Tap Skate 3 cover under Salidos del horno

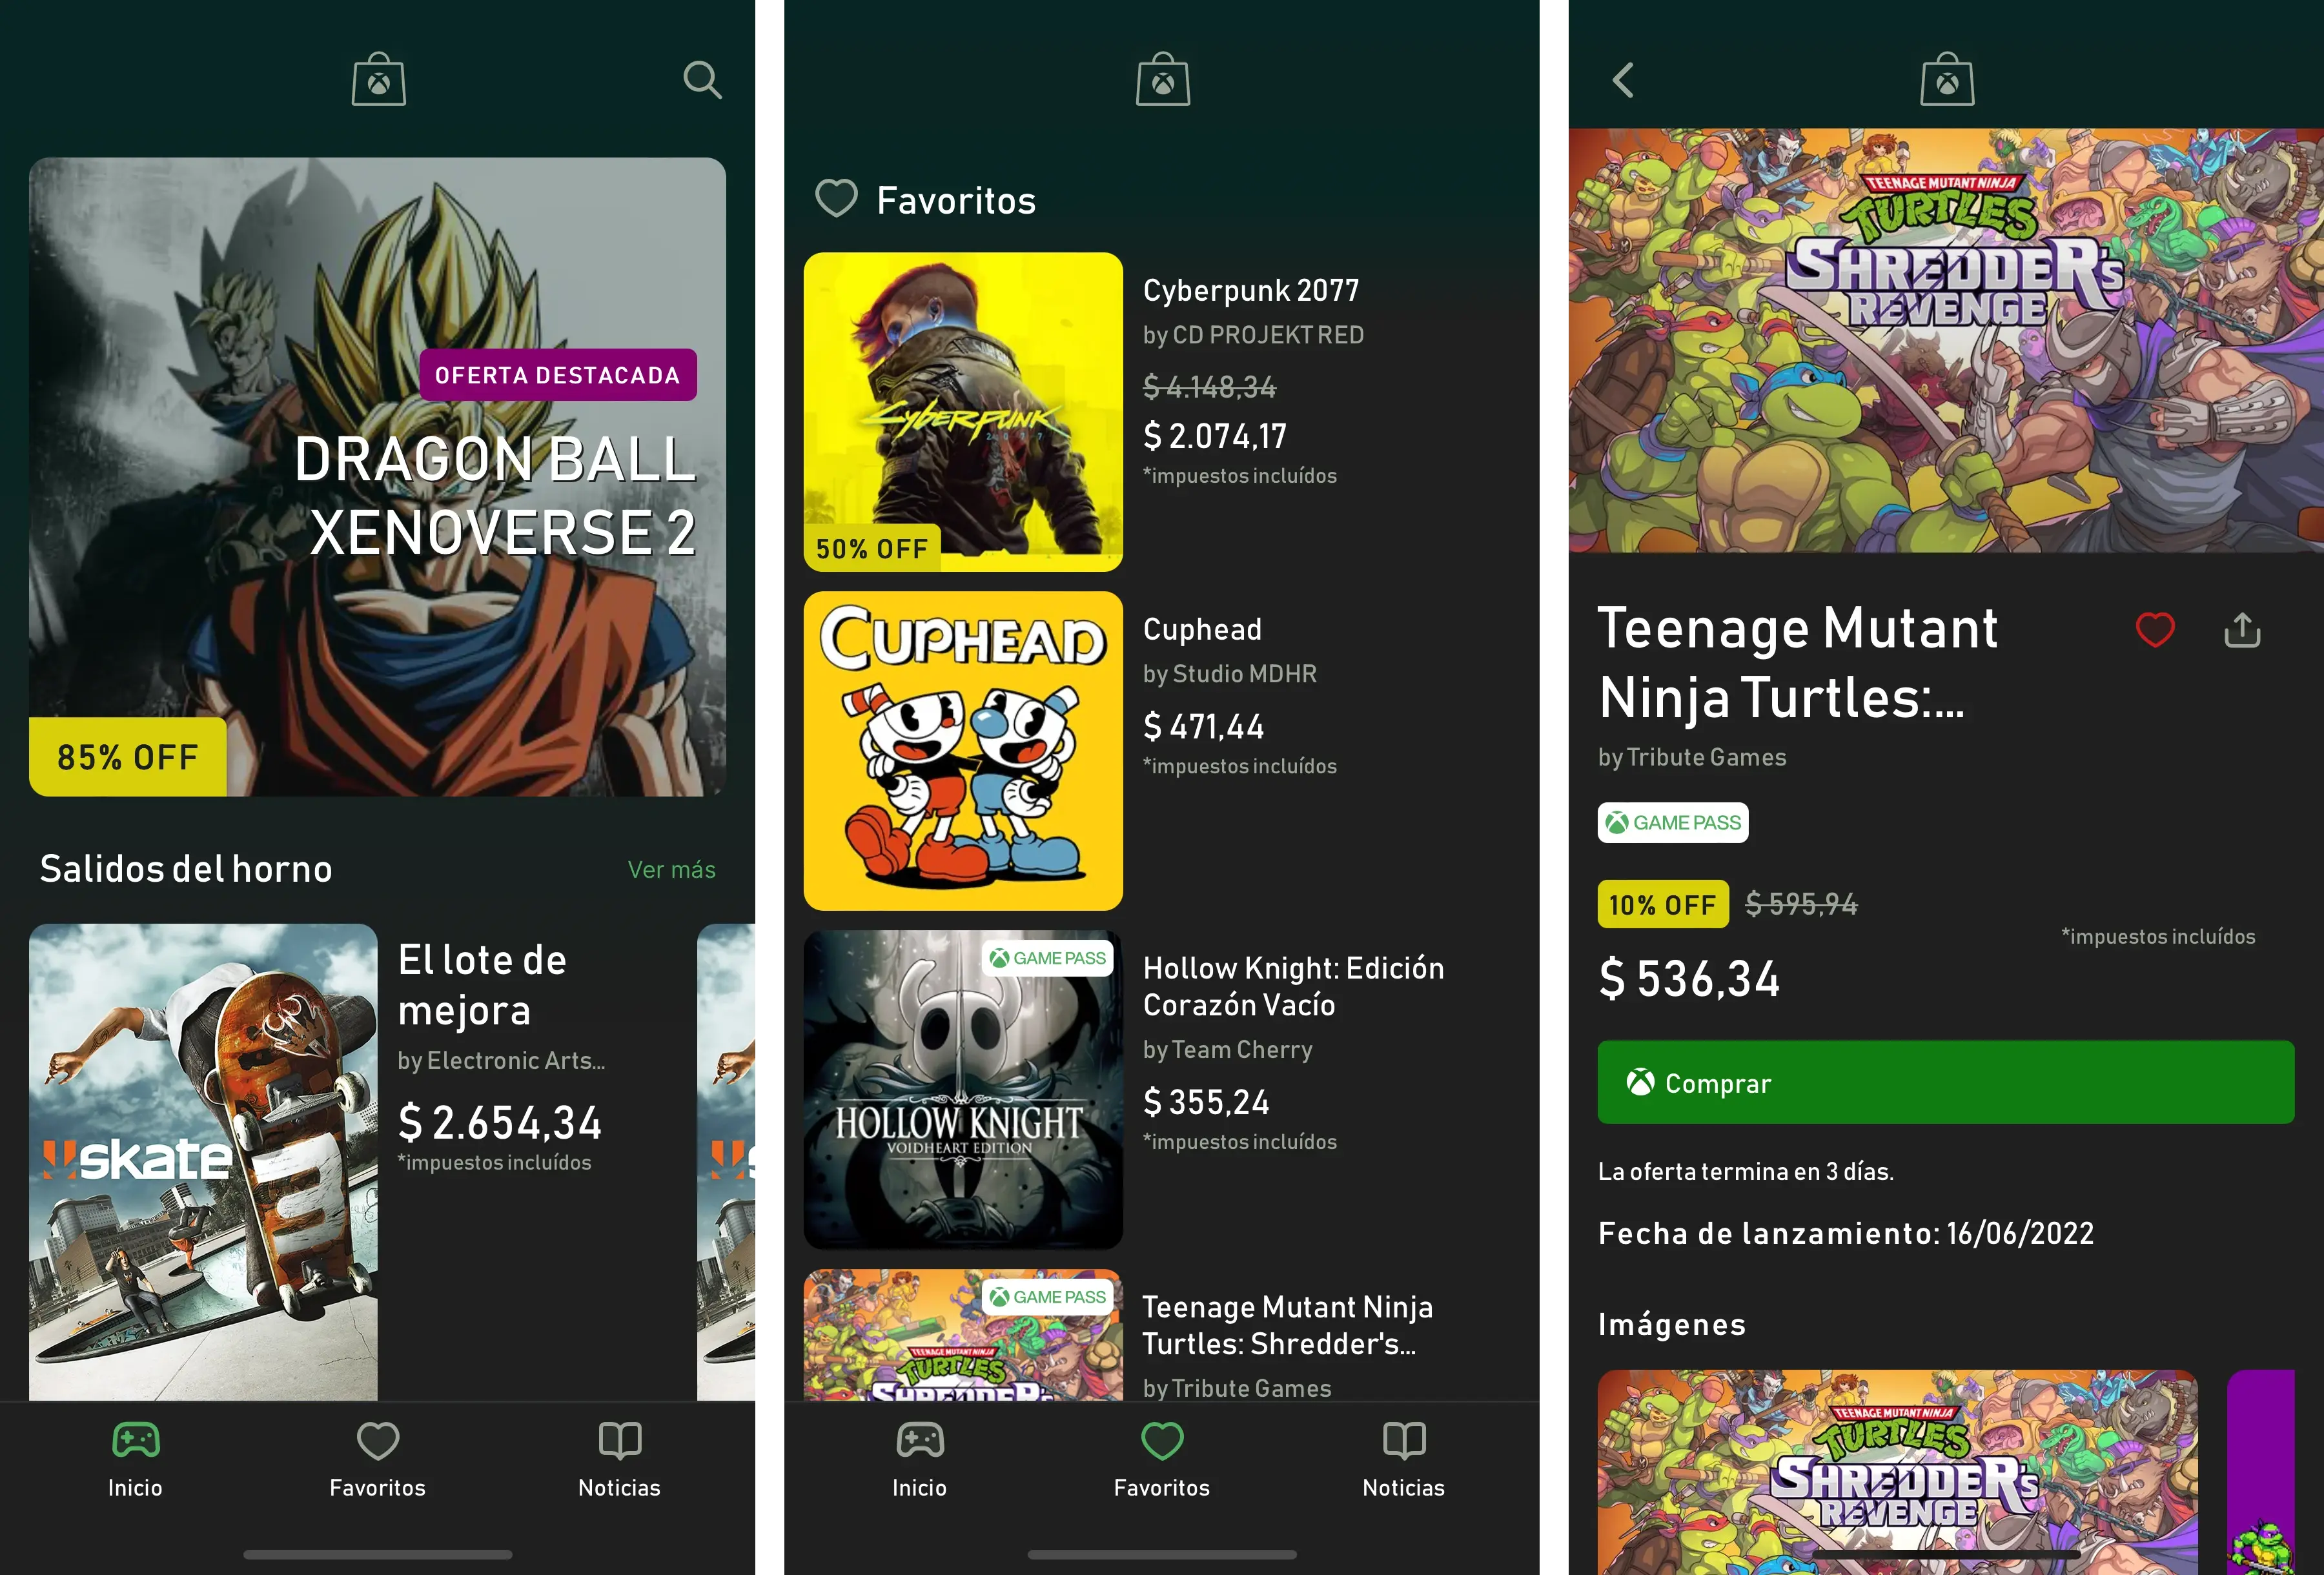tap(203, 1160)
